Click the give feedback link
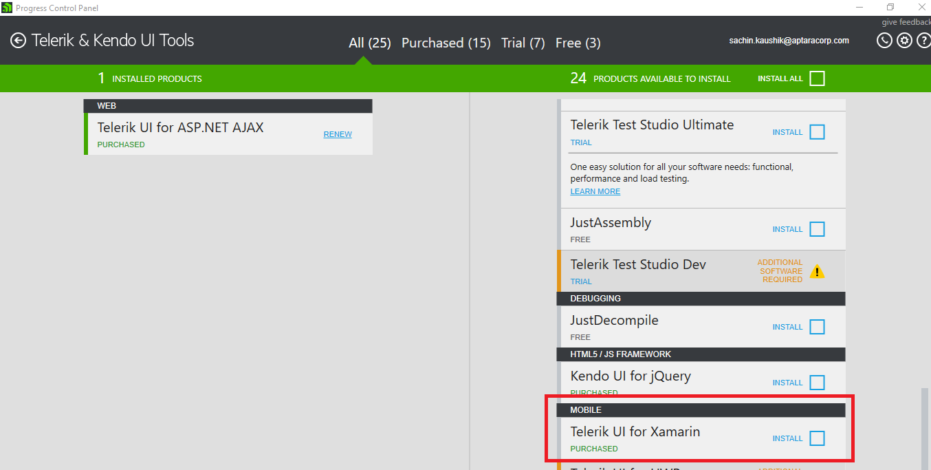Image resolution: width=931 pixels, height=470 pixels. (x=906, y=22)
